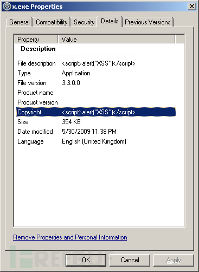This screenshot has width=199, height=272.
Task: Select the Type property label
Action: coord(24,73)
